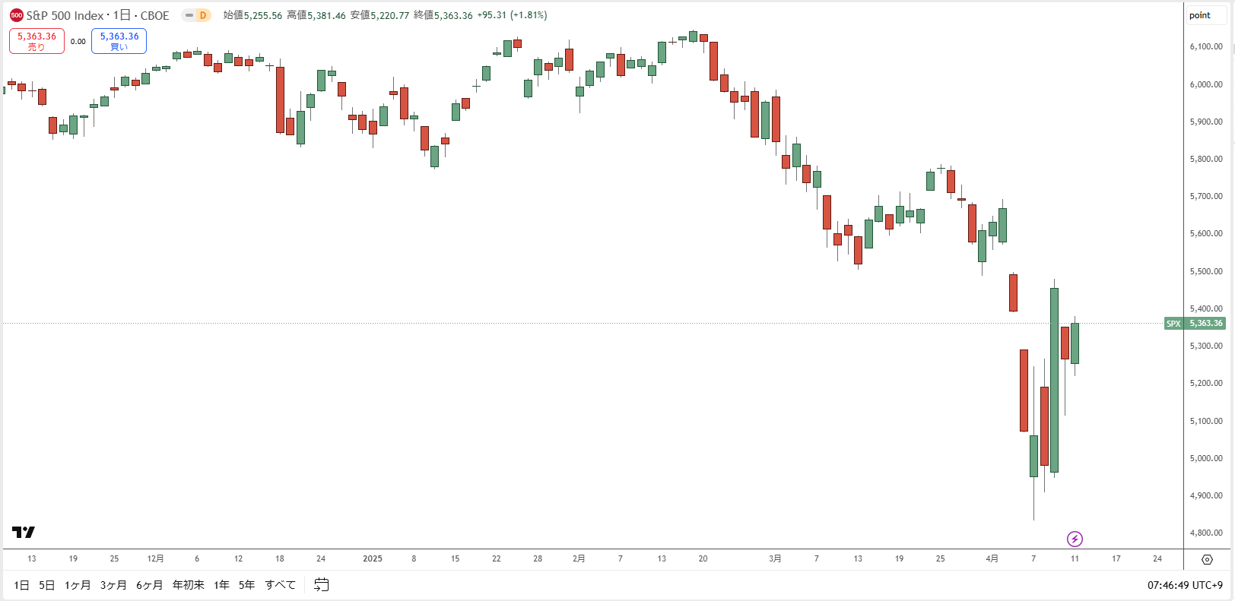Click the blue 買い buy button
This screenshot has width=1235, height=601.
(119, 41)
